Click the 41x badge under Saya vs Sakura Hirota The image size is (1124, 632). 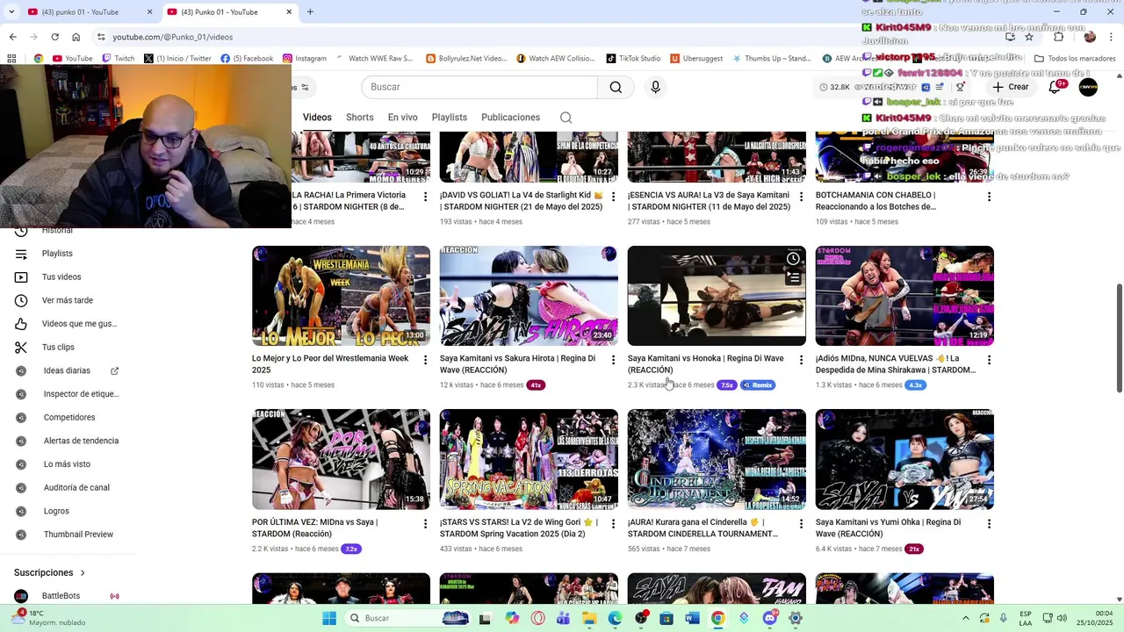pyautogui.click(x=536, y=385)
